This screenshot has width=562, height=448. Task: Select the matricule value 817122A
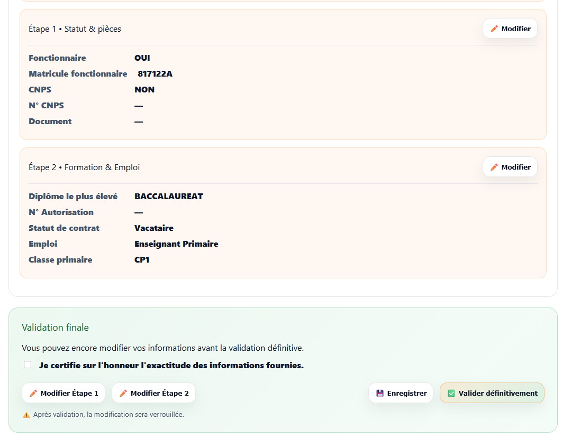tap(155, 74)
